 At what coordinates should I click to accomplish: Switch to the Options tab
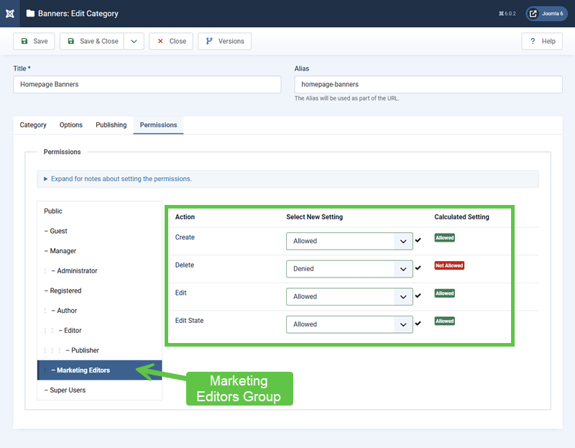(71, 125)
